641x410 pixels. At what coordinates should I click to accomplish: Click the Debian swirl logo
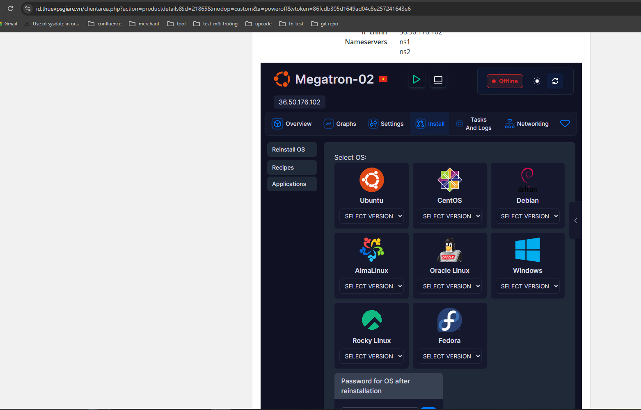coord(528,180)
